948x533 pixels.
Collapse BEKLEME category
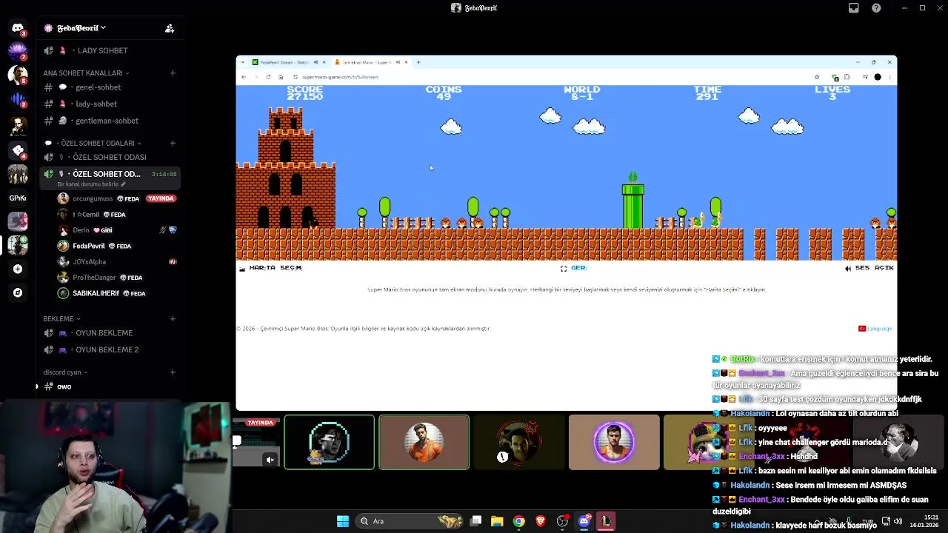[61, 318]
